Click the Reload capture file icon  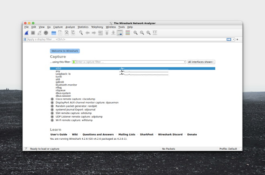tap(73, 33)
